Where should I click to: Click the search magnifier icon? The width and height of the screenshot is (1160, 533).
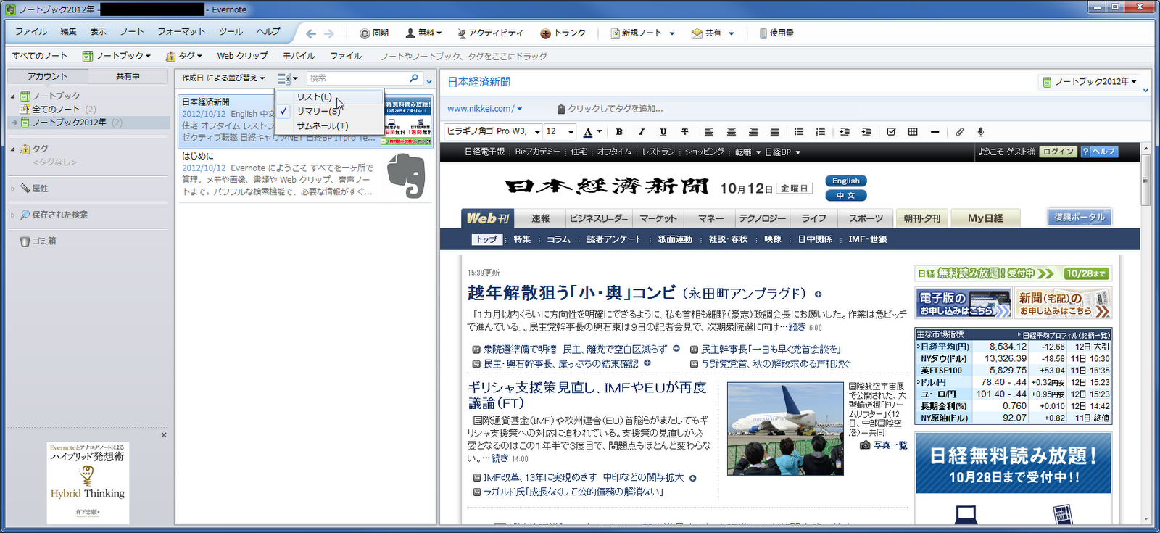(414, 78)
